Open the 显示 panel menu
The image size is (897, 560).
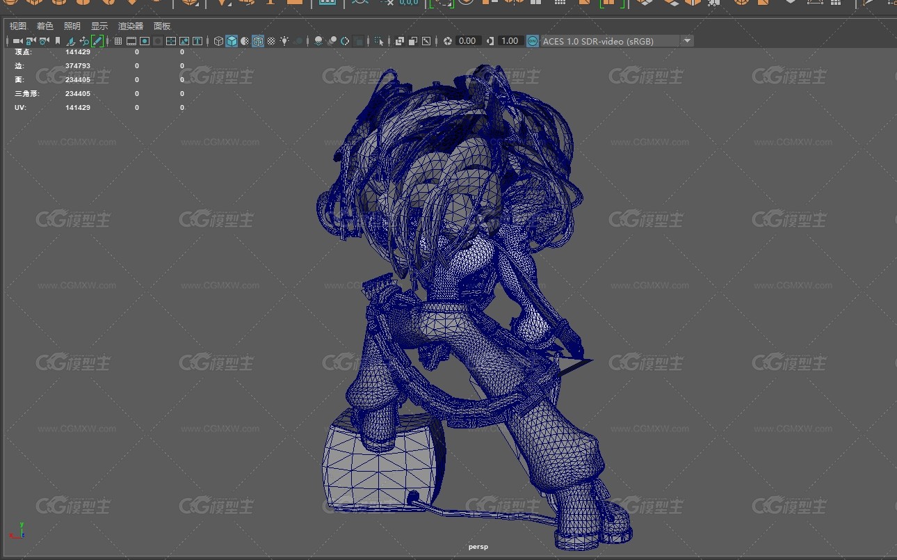(x=99, y=26)
